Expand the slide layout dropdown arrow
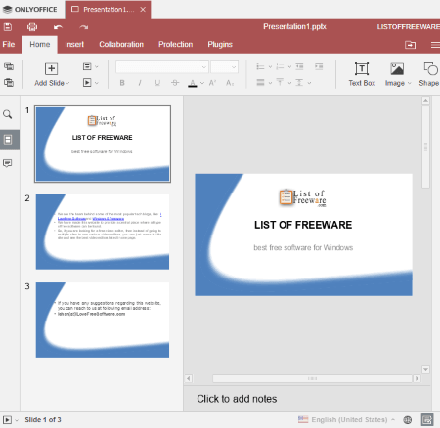440x428 pixels. click(x=97, y=66)
